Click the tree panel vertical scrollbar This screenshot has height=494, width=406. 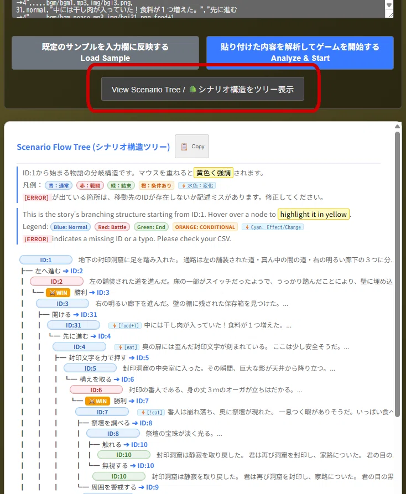click(397, 274)
